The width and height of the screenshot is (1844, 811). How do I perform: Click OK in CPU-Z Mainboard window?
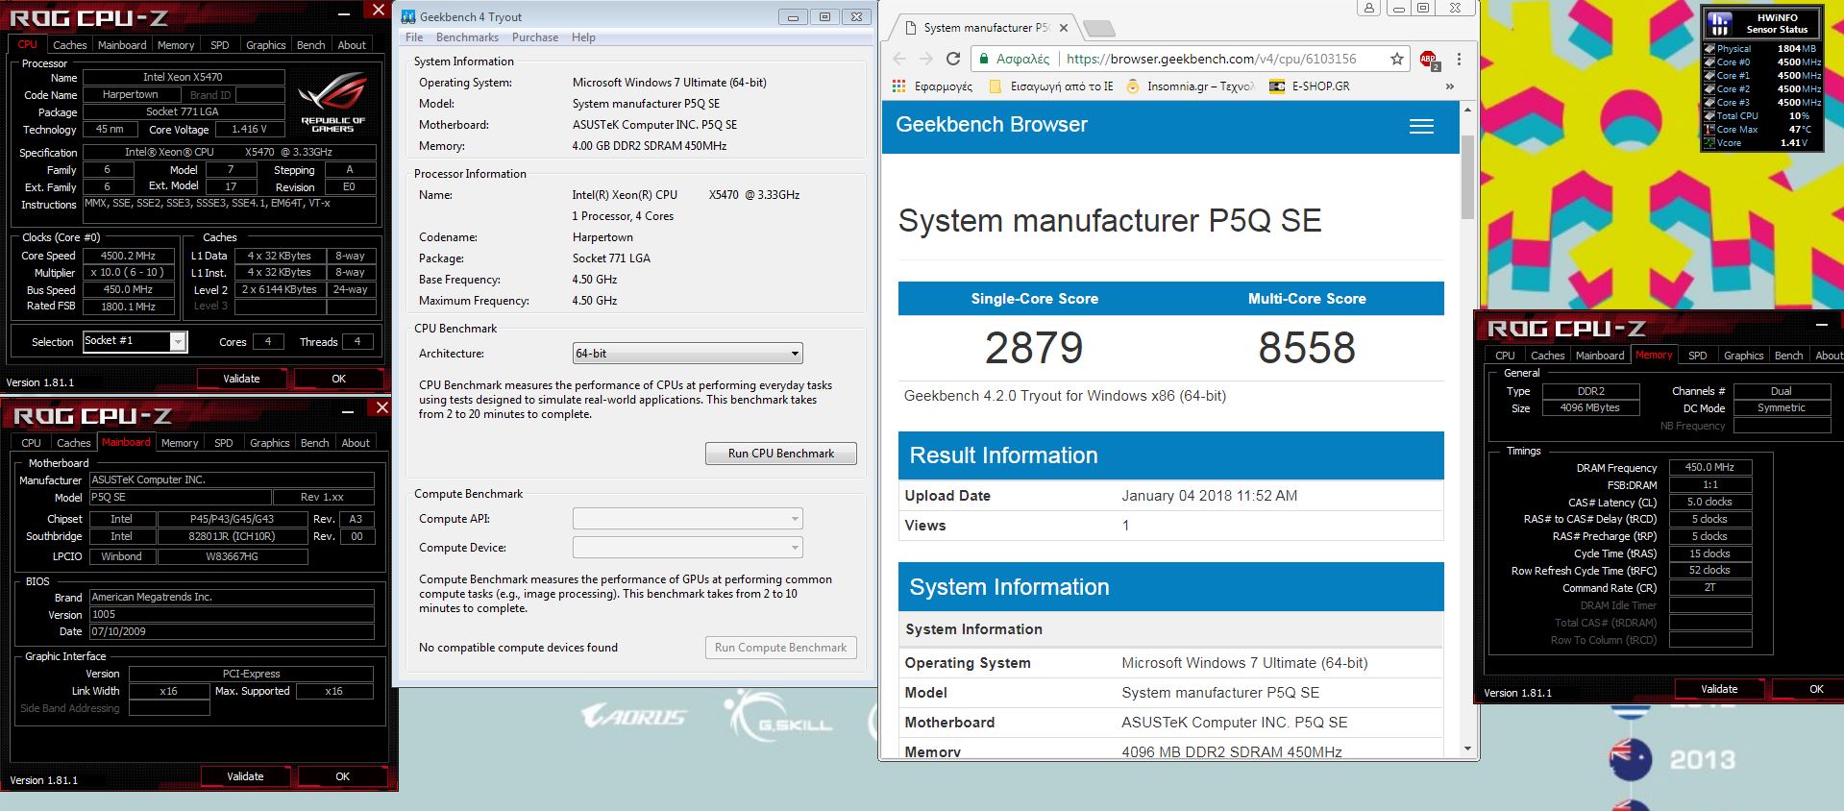(343, 776)
